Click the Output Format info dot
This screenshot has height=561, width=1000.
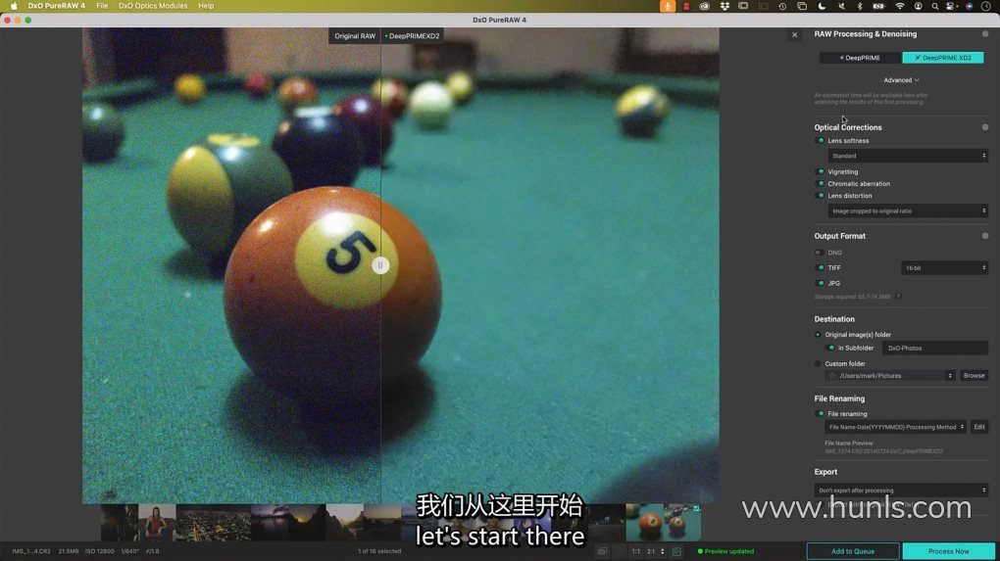[985, 236]
